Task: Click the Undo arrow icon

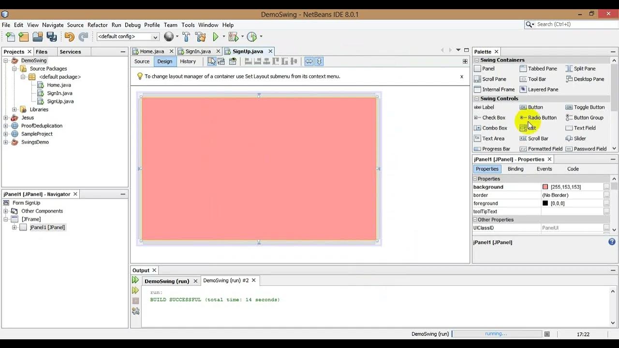Action: coord(69,37)
